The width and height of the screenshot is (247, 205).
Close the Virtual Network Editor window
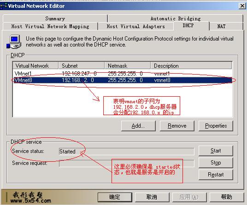242,6
